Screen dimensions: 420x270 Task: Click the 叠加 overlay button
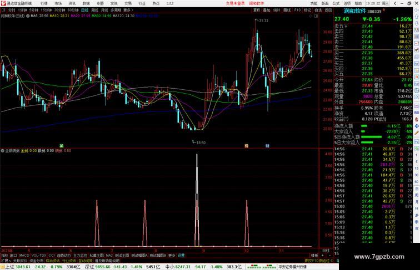tap(267, 10)
